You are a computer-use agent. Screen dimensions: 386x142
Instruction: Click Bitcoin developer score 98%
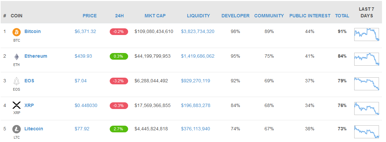click(x=235, y=31)
